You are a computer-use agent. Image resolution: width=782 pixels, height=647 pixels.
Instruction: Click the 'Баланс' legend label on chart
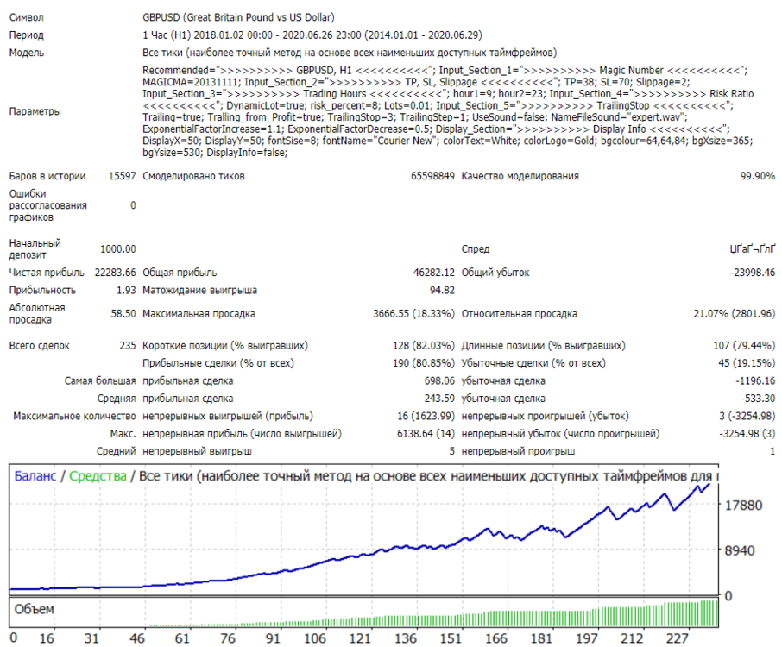[35, 476]
